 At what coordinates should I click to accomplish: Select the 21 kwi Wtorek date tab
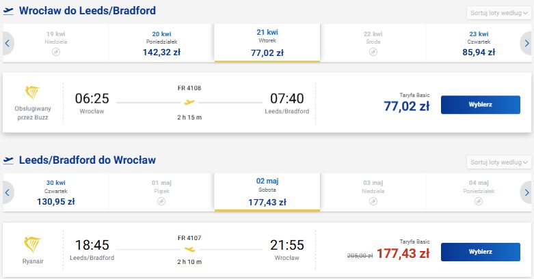(267, 43)
